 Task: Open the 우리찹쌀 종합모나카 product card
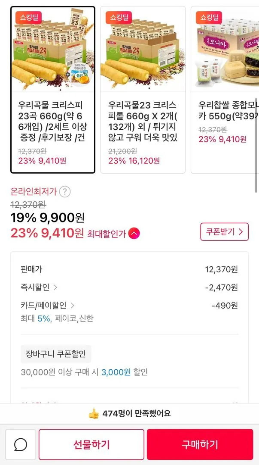coord(224,90)
